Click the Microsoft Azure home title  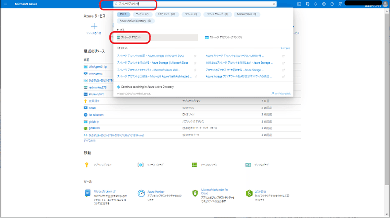click(26, 4)
